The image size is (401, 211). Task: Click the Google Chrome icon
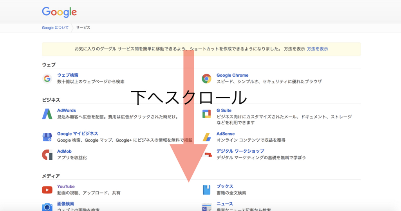coord(206,79)
